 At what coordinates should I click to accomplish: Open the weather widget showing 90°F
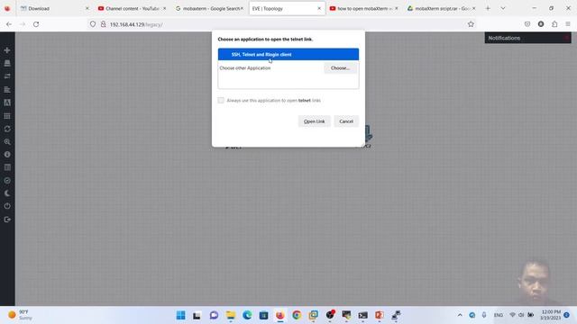pos(21,315)
